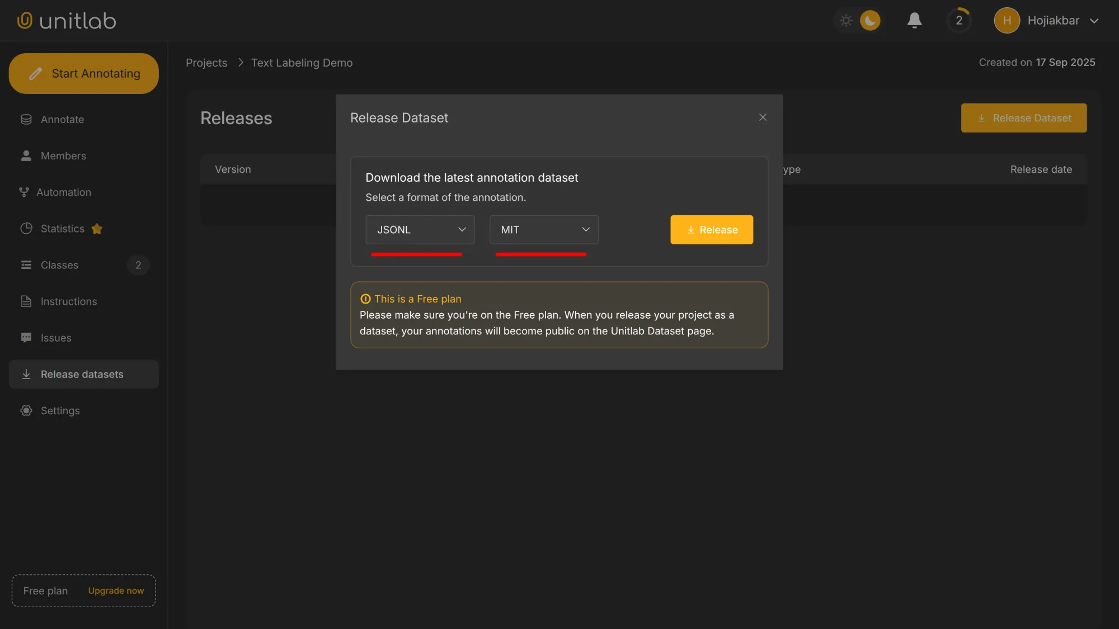Image resolution: width=1119 pixels, height=629 pixels.
Task: Click the Automation branch icon
Action: click(x=24, y=192)
